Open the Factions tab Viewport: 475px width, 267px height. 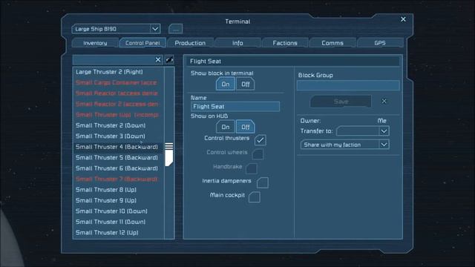(285, 43)
